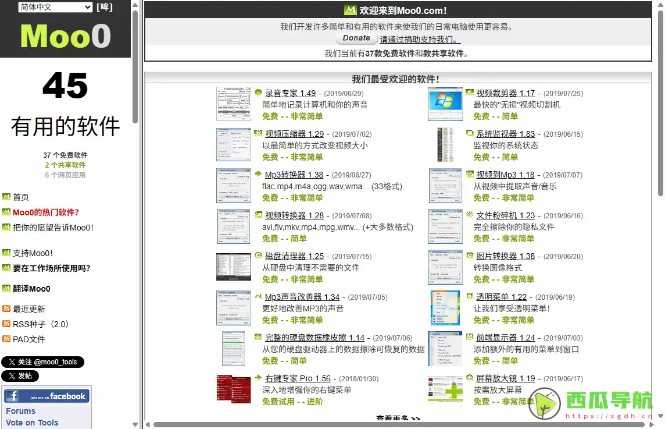Screen dimensions: 665x429
Task: Open the 录音专家 1.49 software link
Action: point(290,93)
